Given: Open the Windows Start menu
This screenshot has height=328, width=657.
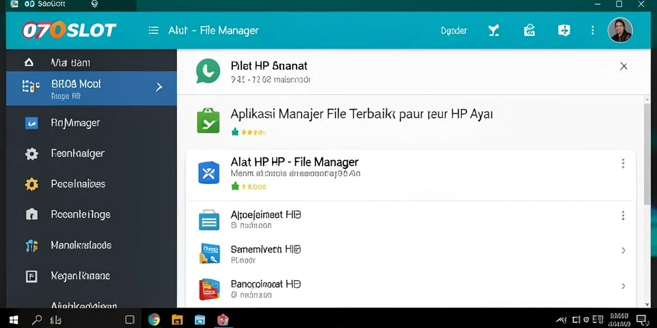Looking at the screenshot, I should pyautogui.click(x=14, y=320).
